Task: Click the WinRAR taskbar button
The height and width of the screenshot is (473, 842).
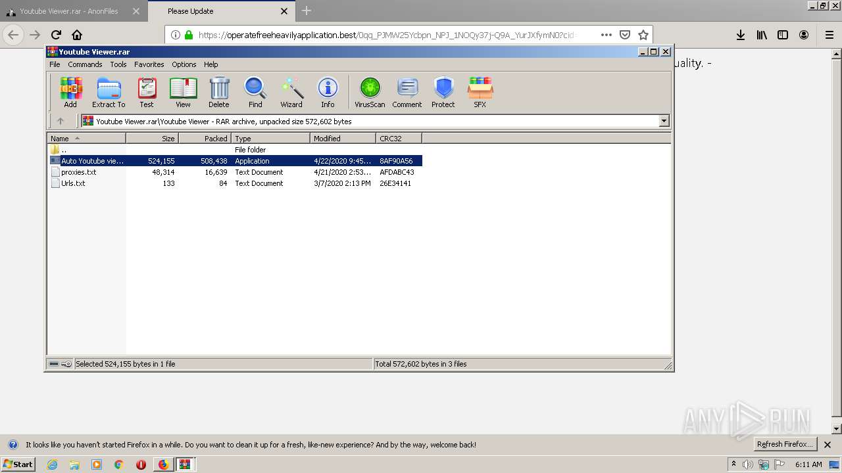Action: [186, 464]
